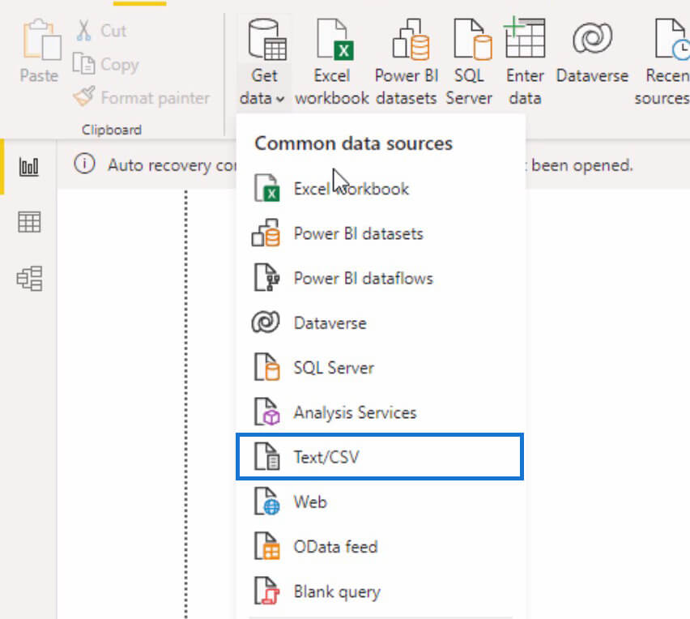This screenshot has height=619, width=690.
Task: Select the Web data source
Action: pyautogui.click(x=380, y=502)
